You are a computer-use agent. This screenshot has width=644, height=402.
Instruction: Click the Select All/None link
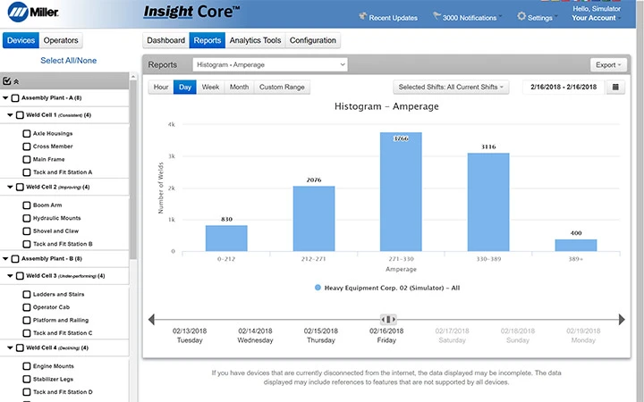pyautogui.click(x=69, y=61)
